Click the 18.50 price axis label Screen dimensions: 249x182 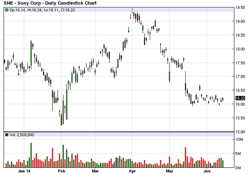click(240, 35)
